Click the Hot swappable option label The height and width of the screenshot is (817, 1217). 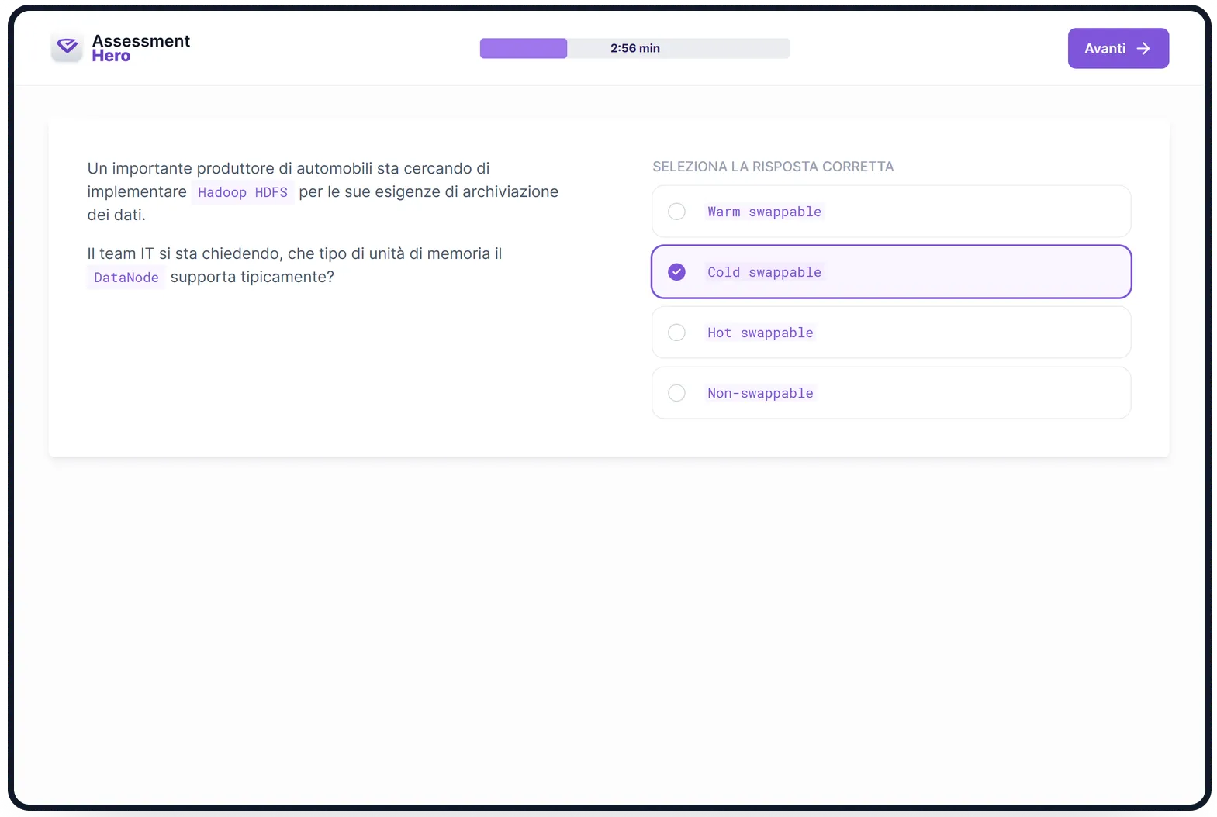pos(760,333)
